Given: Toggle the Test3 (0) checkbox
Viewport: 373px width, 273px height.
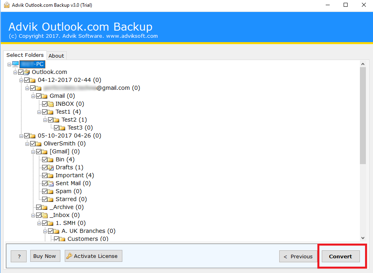Looking at the screenshot, I should [x=57, y=128].
